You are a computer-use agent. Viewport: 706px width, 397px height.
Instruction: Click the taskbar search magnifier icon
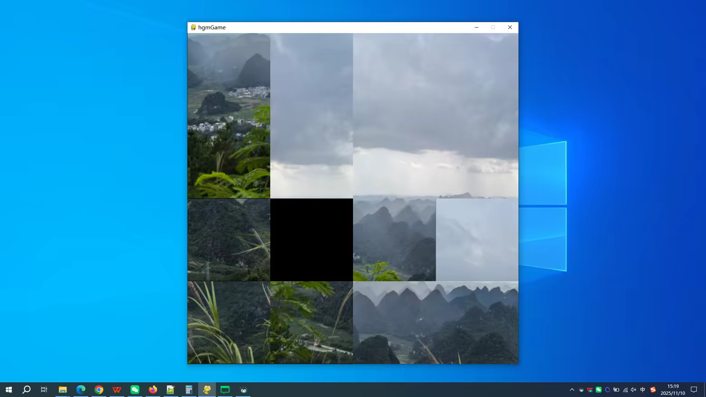[26, 389]
